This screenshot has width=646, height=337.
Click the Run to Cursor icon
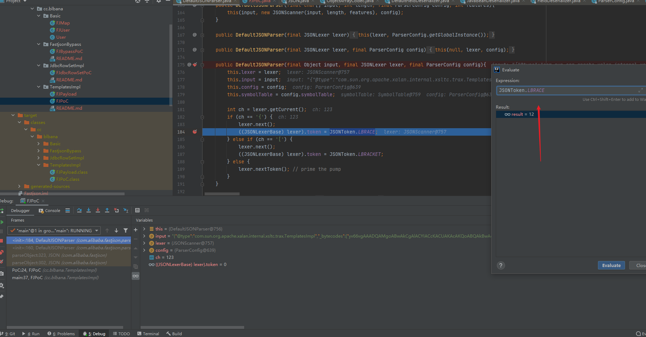tap(126, 210)
